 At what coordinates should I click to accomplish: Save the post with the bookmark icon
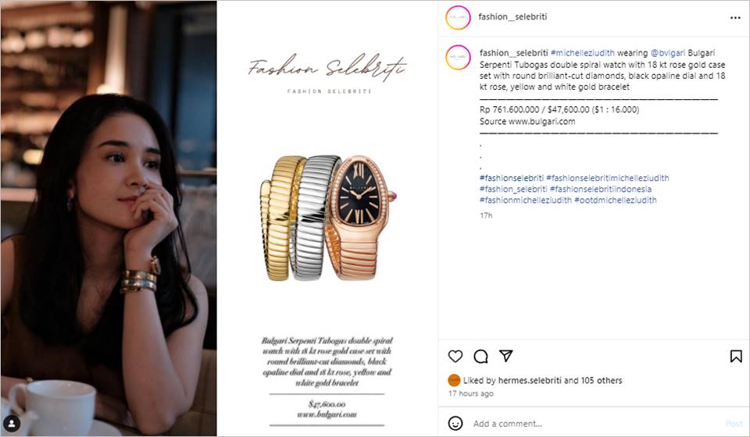(736, 357)
